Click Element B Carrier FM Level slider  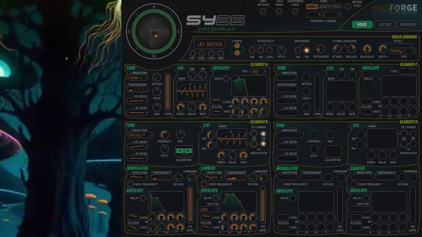[263, 204]
